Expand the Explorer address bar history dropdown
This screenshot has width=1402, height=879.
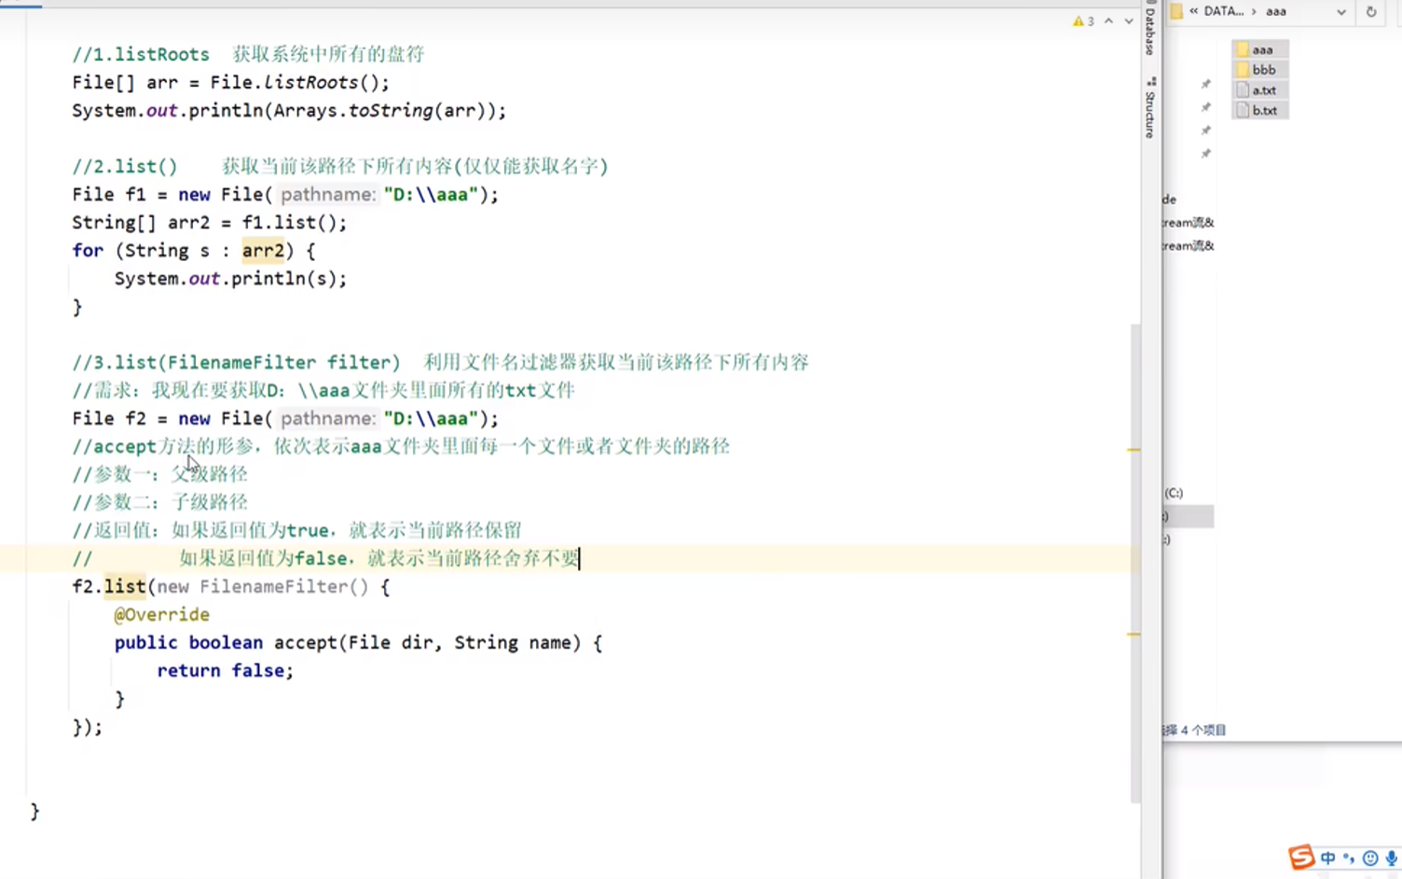(x=1340, y=12)
